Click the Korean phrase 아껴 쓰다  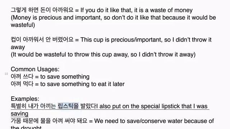[22, 76]
